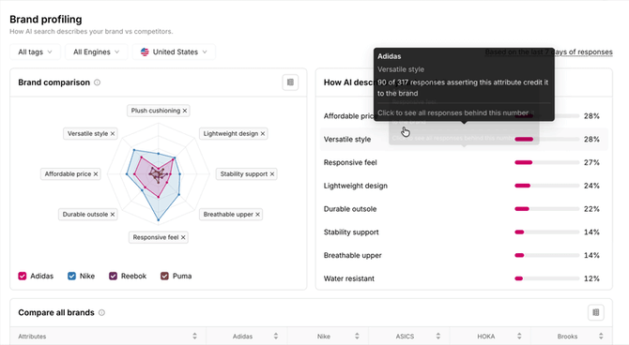
Task: Click the Water resistant progress bar
Action: (x=546, y=278)
